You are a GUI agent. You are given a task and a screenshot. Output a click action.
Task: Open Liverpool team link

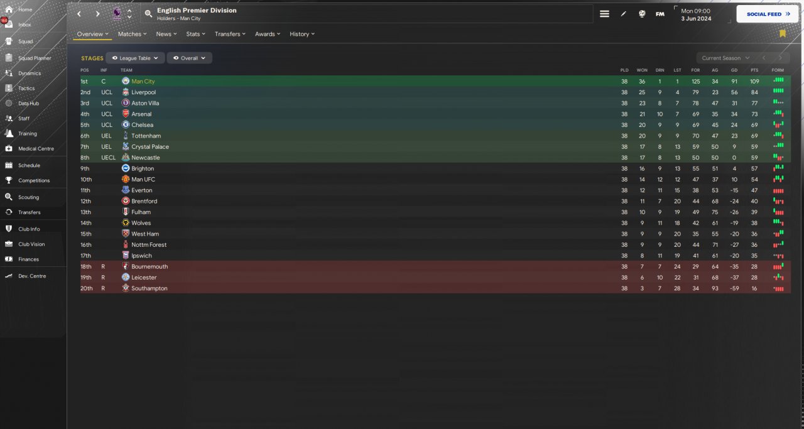[x=144, y=92]
